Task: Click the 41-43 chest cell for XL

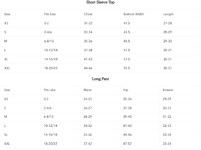Action: pos(88,59)
